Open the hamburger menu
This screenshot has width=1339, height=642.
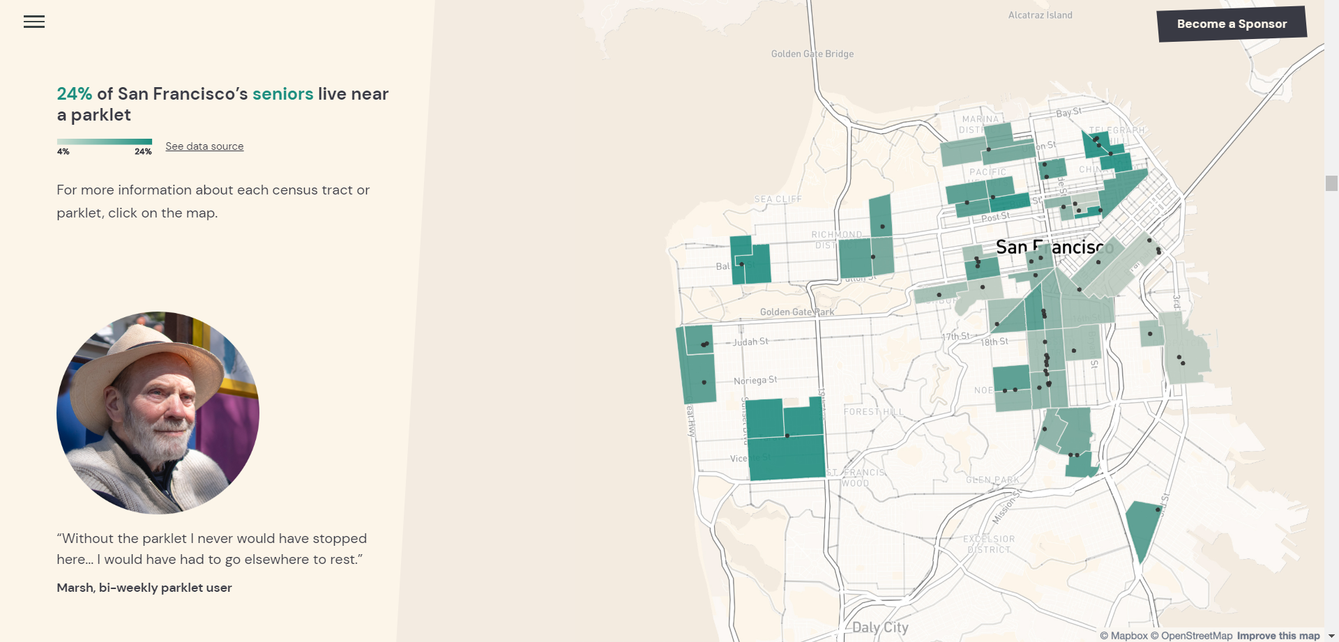pyautogui.click(x=33, y=22)
